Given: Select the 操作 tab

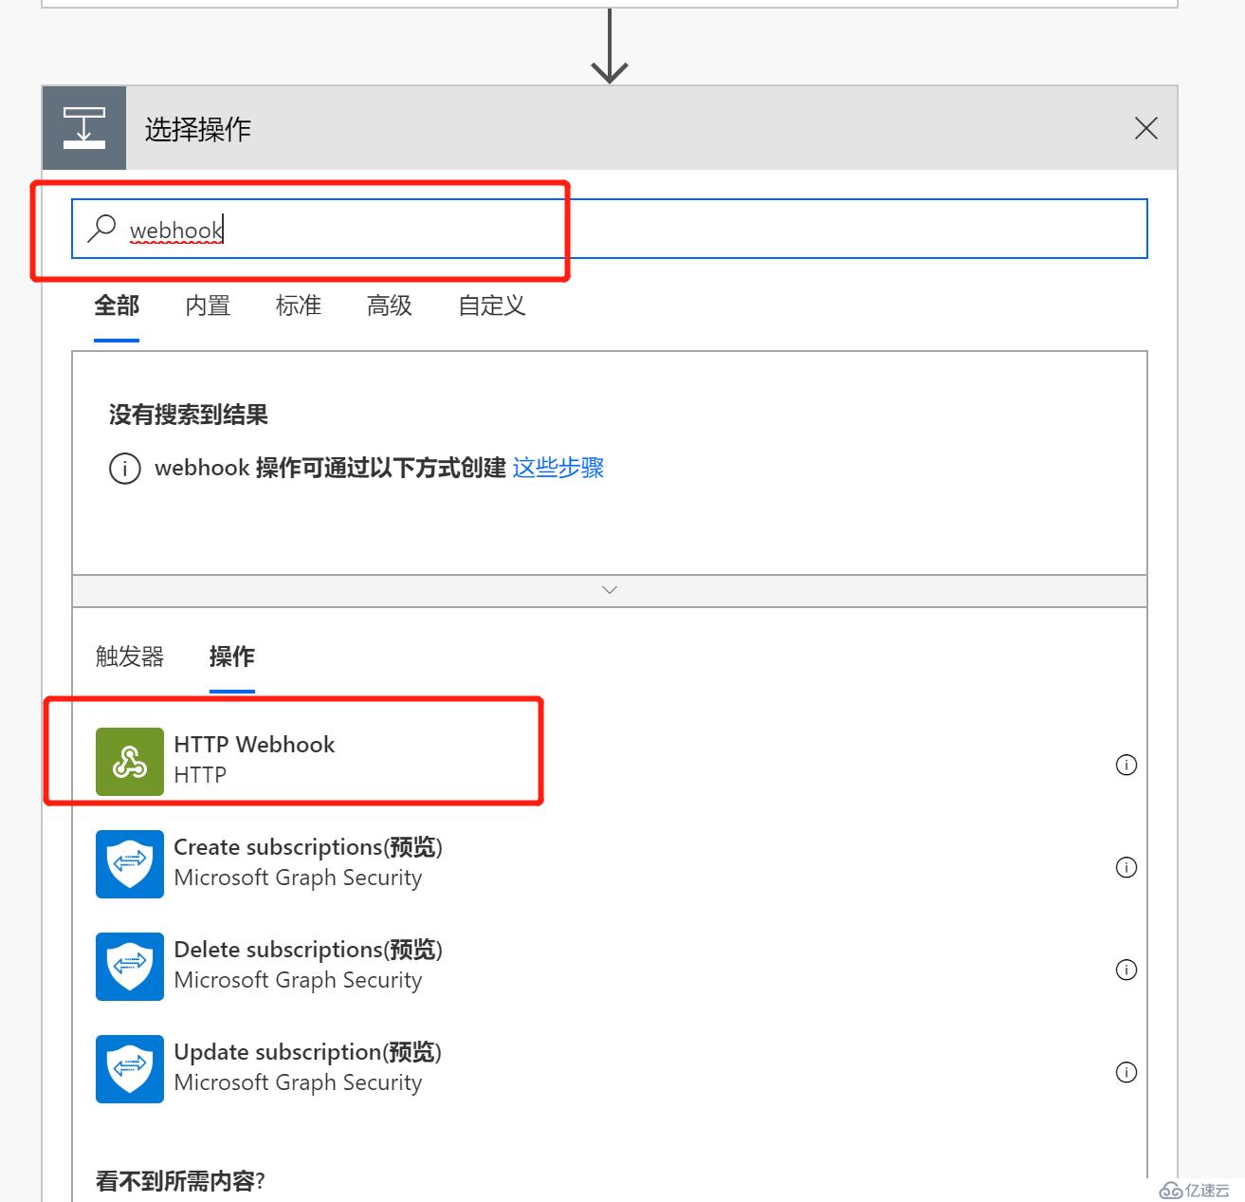Looking at the screenshot, I should (232, 656).
